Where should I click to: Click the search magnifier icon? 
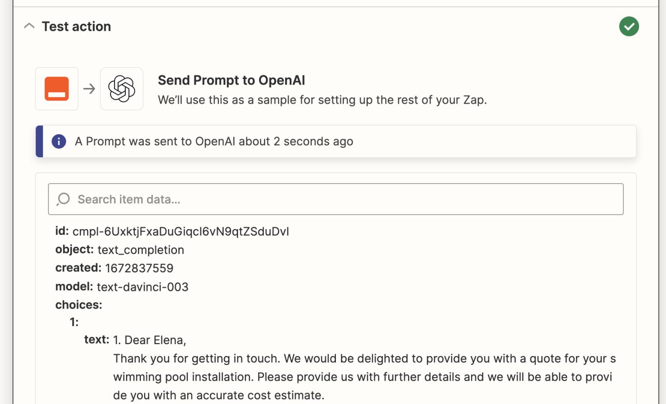(63, 199)
